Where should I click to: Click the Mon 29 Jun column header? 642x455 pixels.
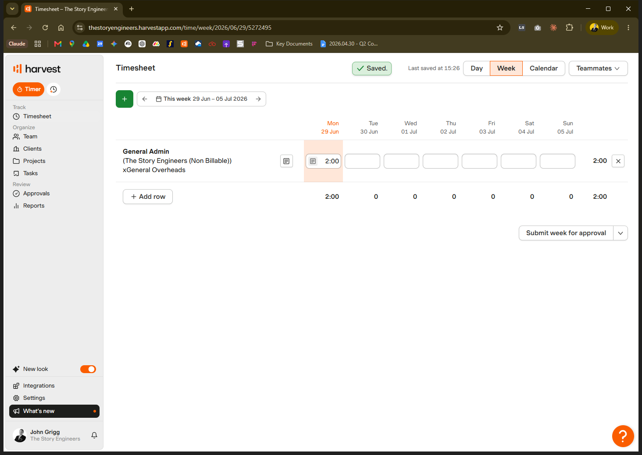coord(330,127)
